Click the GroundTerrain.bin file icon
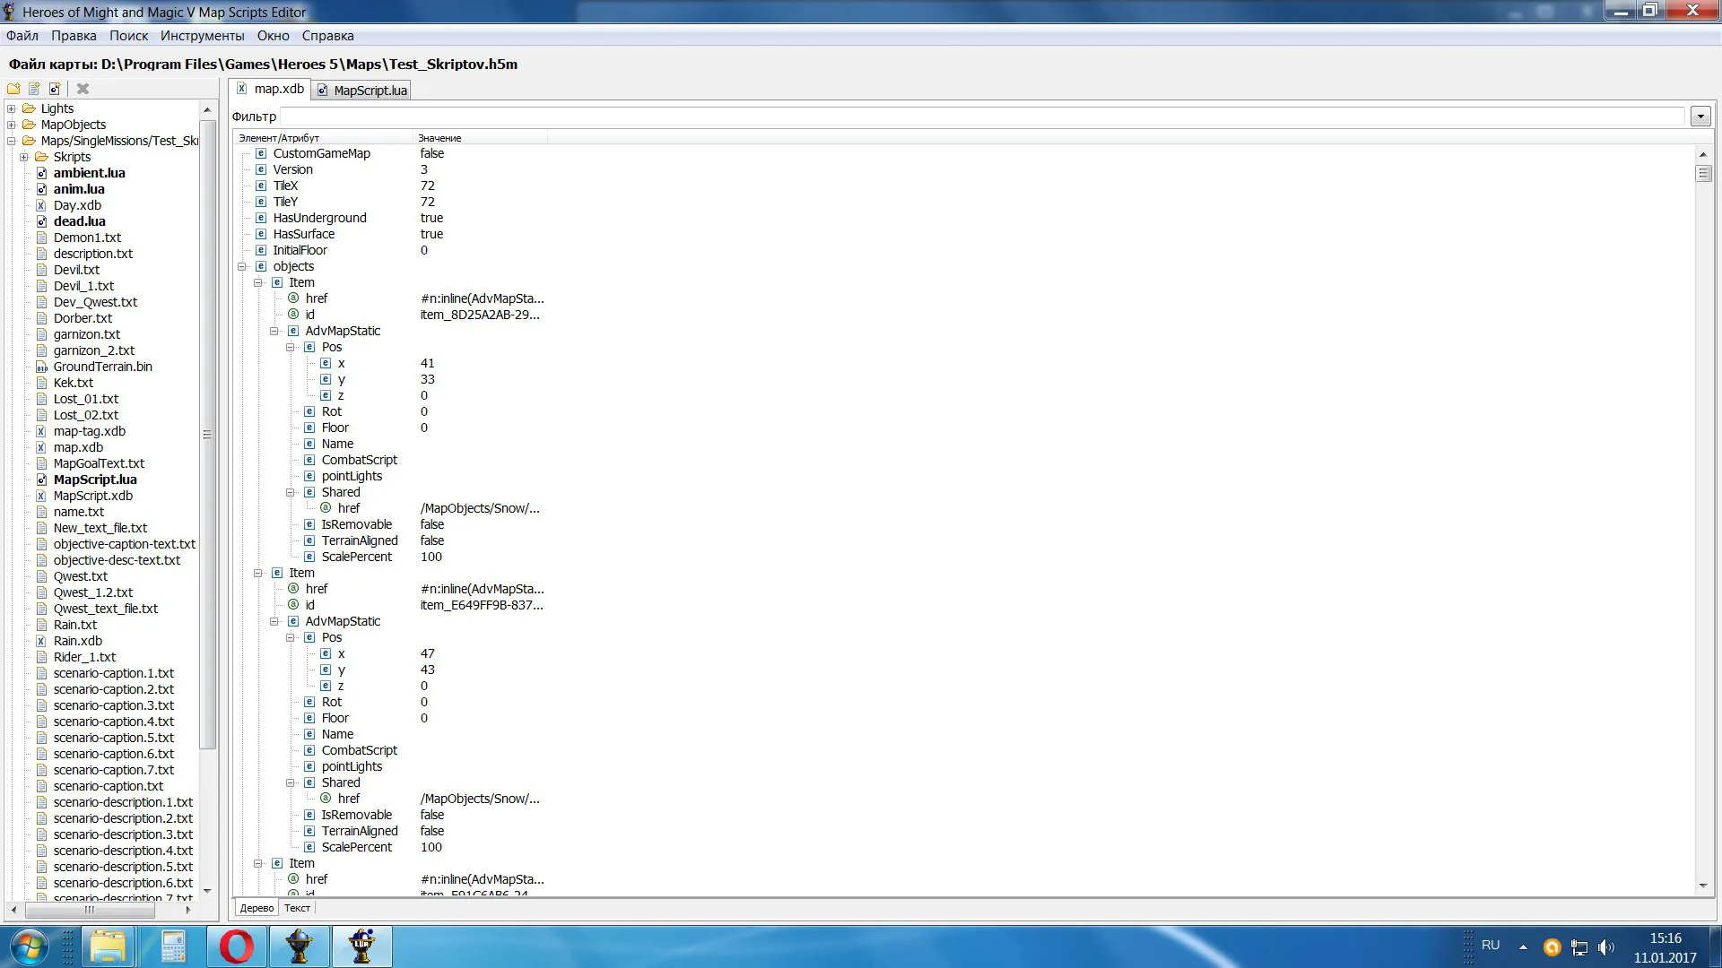 pyautogui.click(x=41, y=367)
